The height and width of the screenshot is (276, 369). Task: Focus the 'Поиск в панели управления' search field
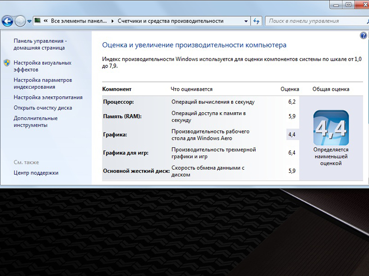coord(316,21)
